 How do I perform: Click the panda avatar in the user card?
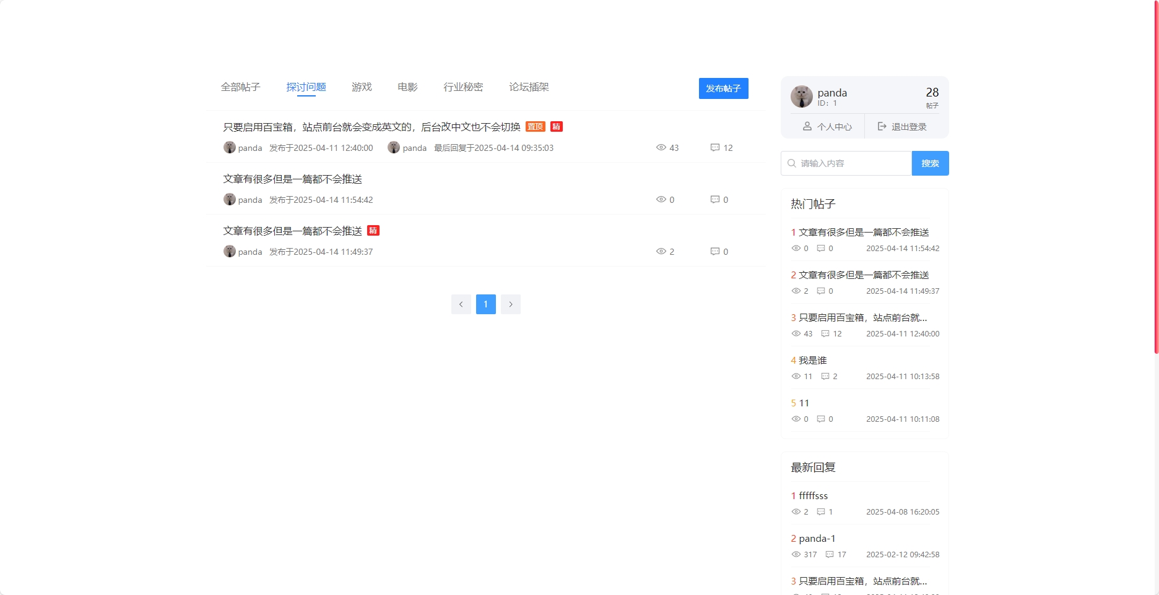[x=801, y=96]
